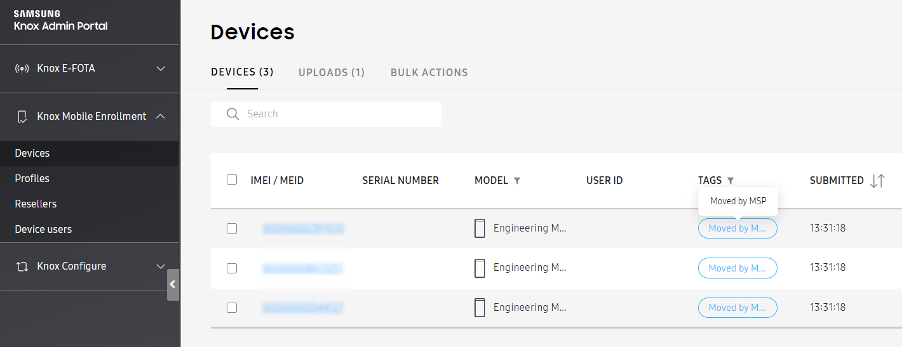Click Engineering M... in the second row
Screen dimensions: 902x347
530,268
